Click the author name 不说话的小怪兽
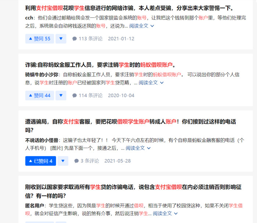This screenshot has height=223, width=257. (x=41, y=140)
